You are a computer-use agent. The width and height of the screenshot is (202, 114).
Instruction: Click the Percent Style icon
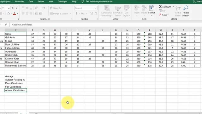pos(82,13)
